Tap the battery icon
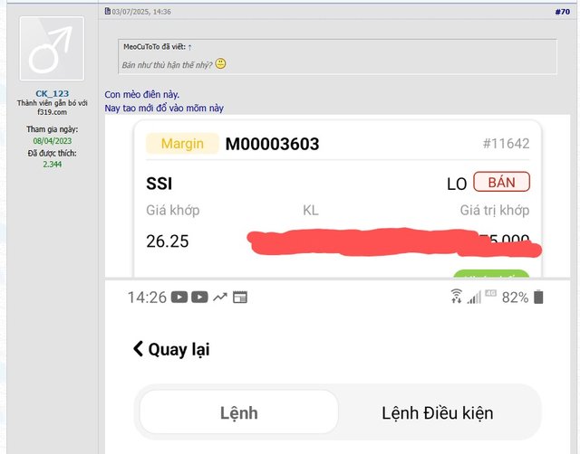 click(538, 297)
